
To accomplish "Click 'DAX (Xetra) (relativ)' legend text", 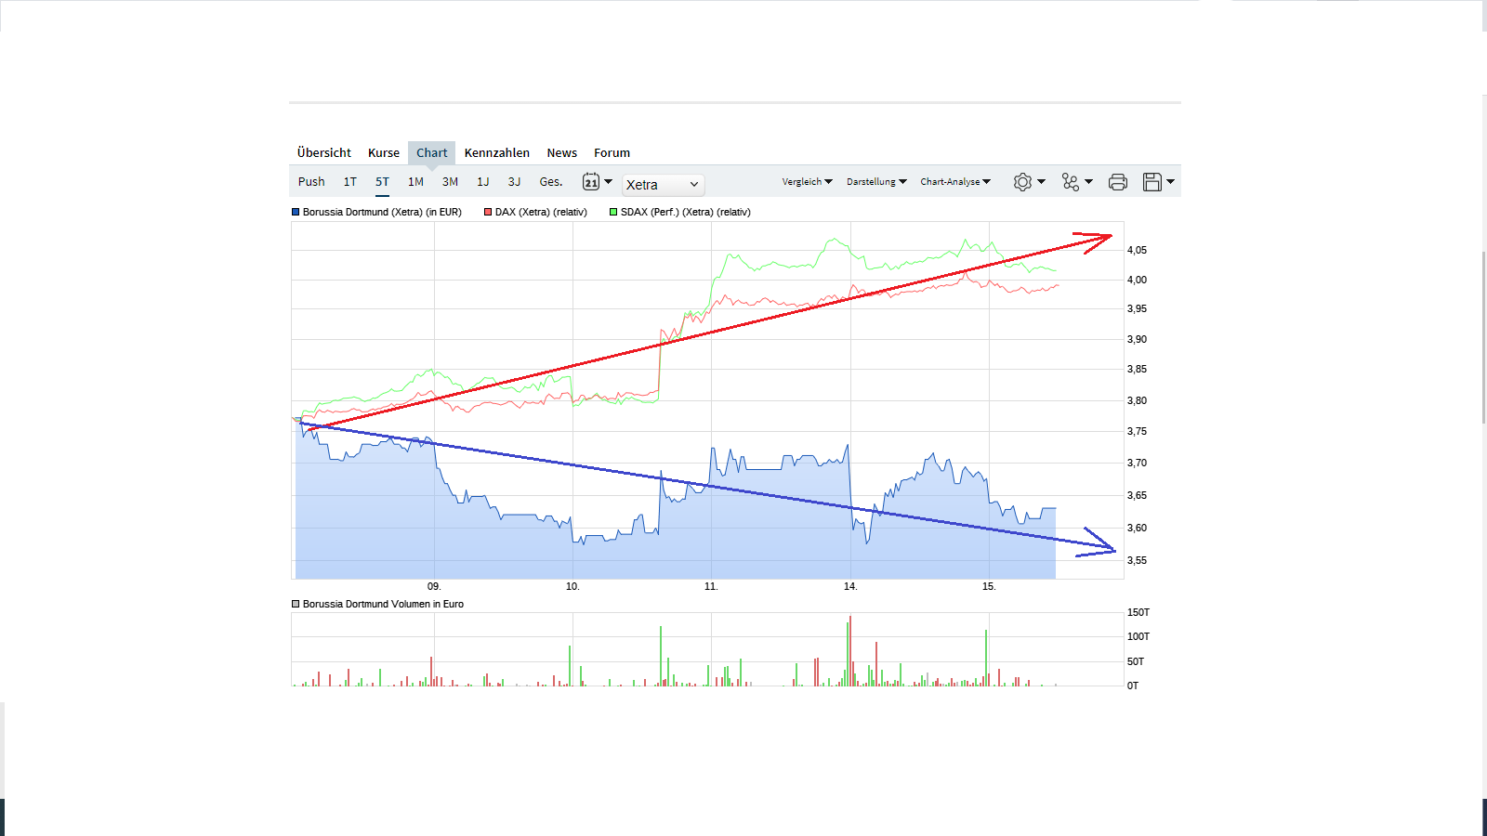I will click(x=541, y=212).
